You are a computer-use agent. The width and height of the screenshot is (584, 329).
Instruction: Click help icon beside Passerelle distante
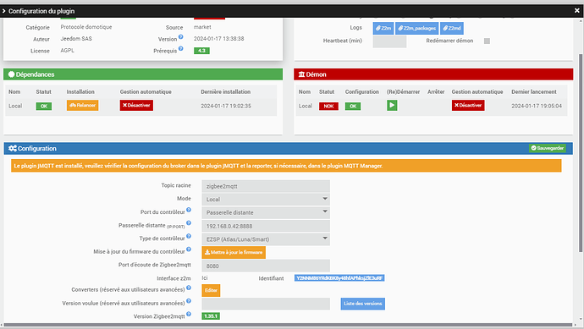click(x=189, y=223)
